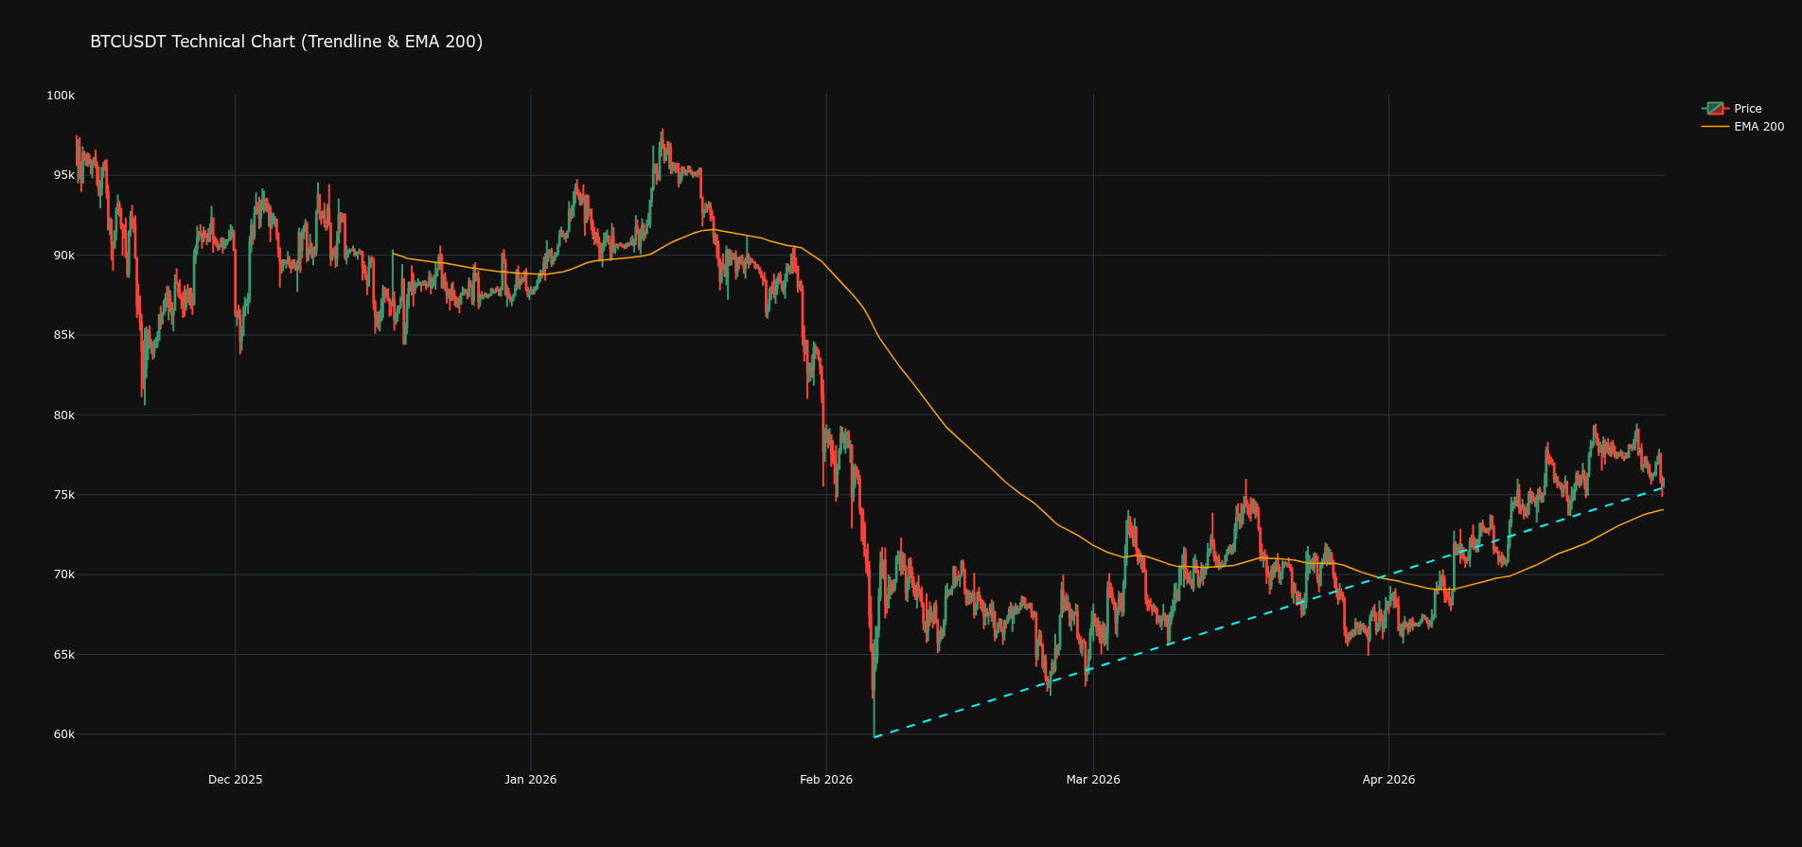Select the Mar 2026 x-axis tick label
Image resolution: width=1802 pixels, height=847 pixels.
(1092, 780)
